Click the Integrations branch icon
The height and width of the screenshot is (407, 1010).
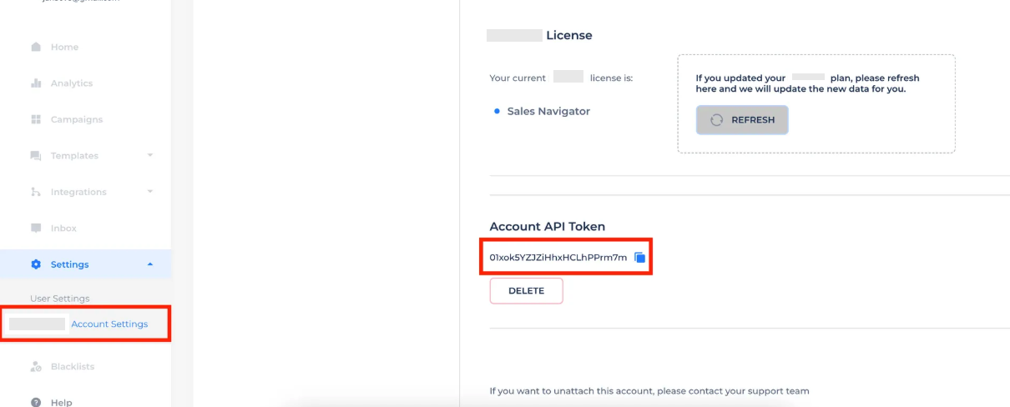coord(36,192)
